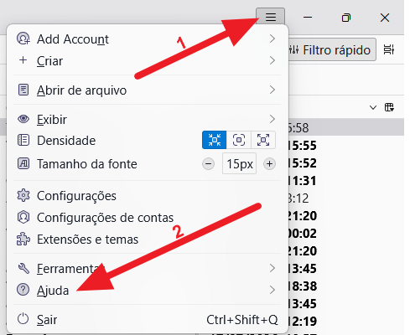Viewport: 410px width, 335px height.
Task: Select the highlighted row ending in :58
Action: pyautogui.click(x=346, y=128)
